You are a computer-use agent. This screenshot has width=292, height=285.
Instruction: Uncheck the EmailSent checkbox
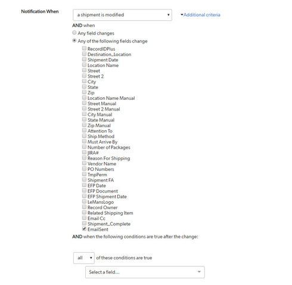click(x=84, y=229)
